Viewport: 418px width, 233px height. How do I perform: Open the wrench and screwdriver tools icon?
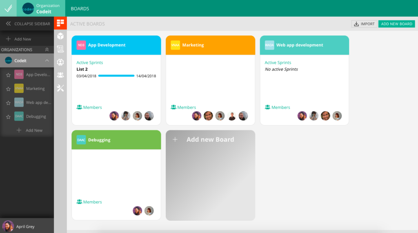coord(60,88)
